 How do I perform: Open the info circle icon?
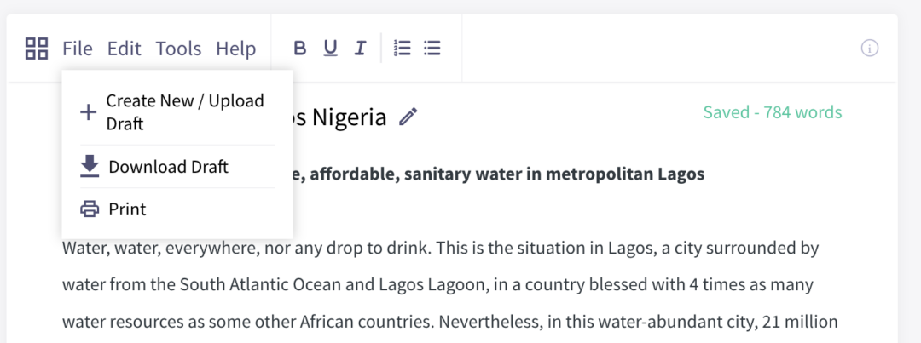coord(870,48)
